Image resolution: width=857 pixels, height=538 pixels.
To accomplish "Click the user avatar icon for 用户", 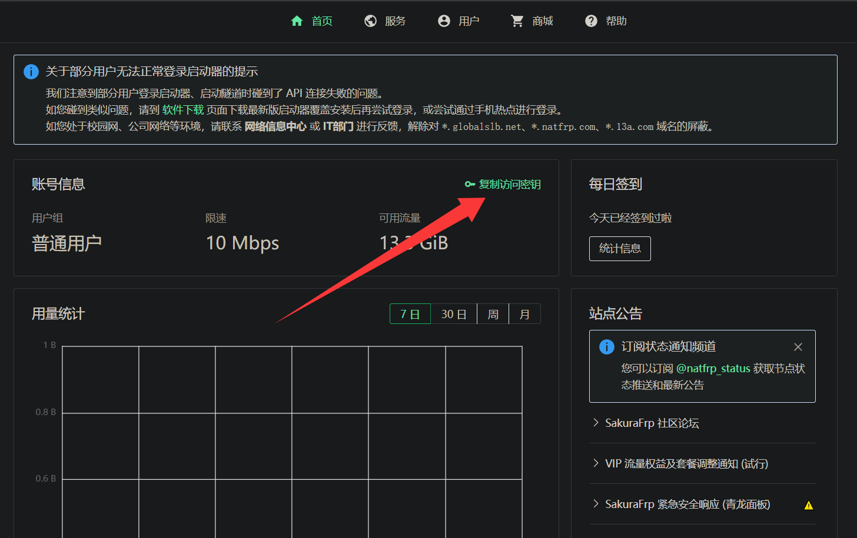I will pos(444,21).
